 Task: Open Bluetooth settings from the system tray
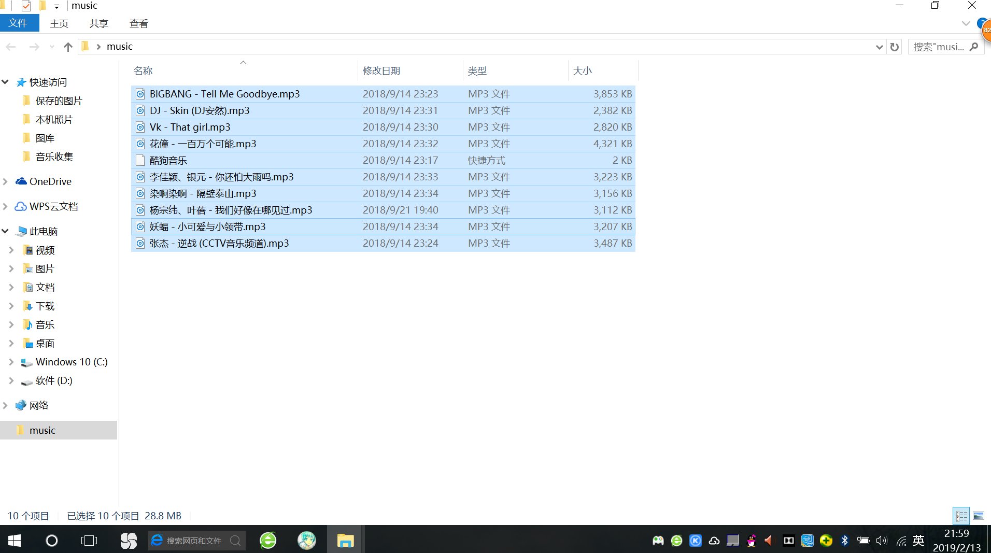[x=844, y=541]
